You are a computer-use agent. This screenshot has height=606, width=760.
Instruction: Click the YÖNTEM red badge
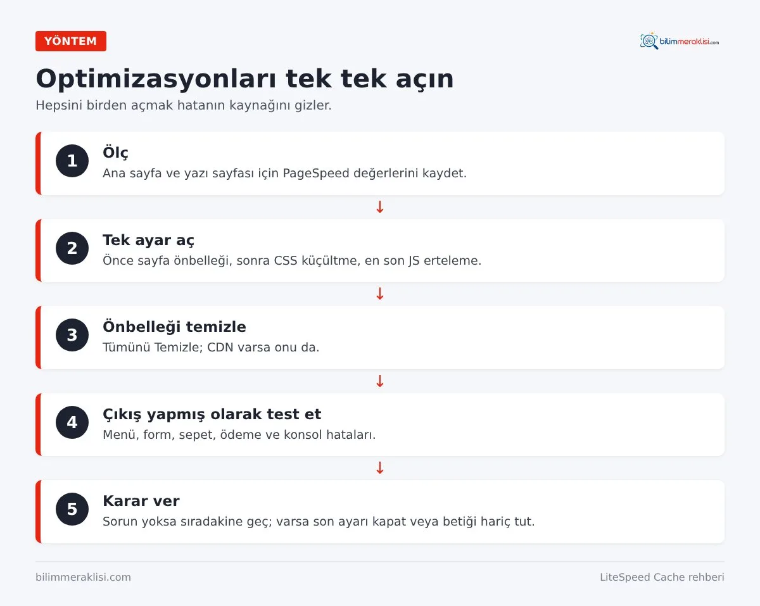coord(71,41)
